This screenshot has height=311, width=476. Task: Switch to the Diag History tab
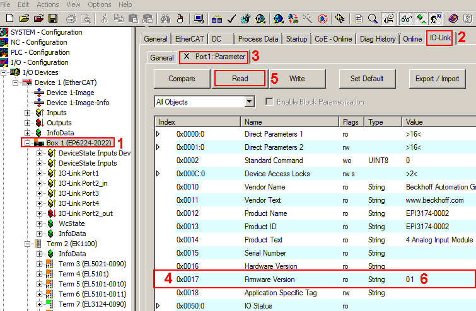378,39
